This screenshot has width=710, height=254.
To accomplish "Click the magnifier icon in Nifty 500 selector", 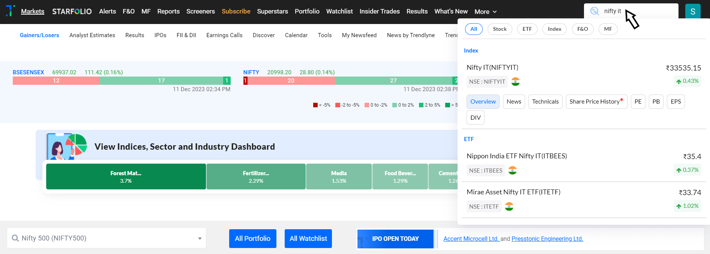I will [15, 238].
